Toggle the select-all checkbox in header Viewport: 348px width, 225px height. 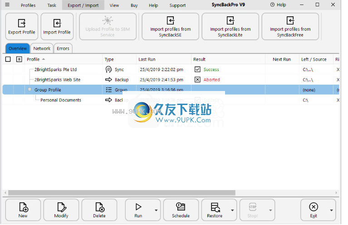click(x=8, y=59)
